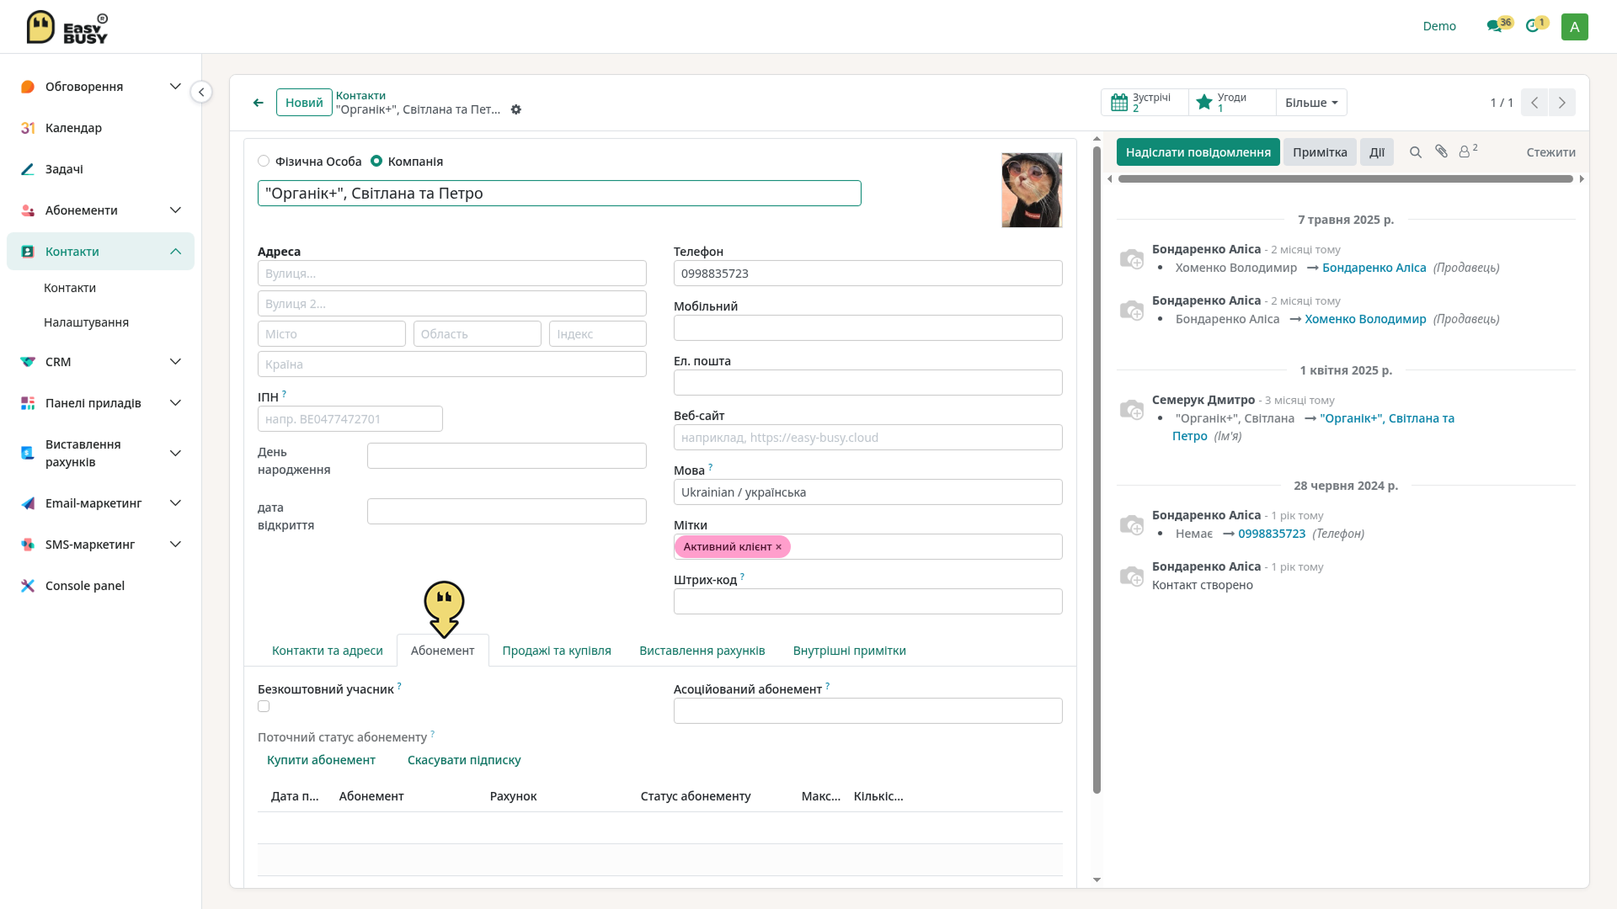This screenshot has height=909, width=1617.
Task: Open Налаштування submenu under Контакти
Action: tap(86, 322)
